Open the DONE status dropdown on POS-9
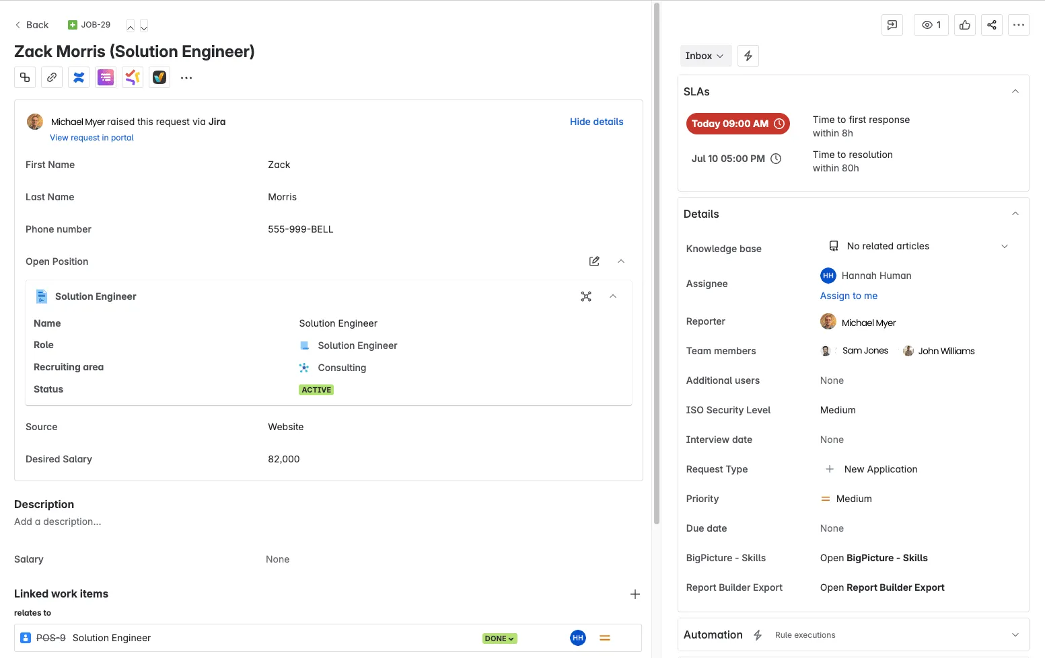The height and width of the screenshot is (658, 1045). pyautogui.click(x=499, y=639)
